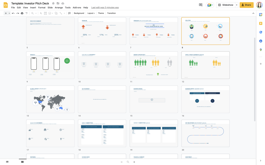265x165 pixels.
Task: Open the Google account avatar
Action: (259, 5)
